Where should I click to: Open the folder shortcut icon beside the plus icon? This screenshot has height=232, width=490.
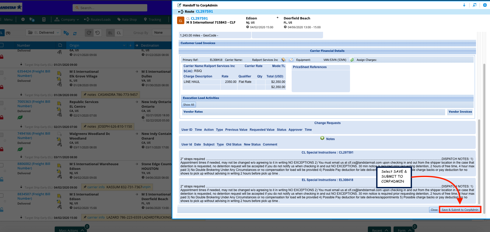pyautogui.click(x=32, y=19)
